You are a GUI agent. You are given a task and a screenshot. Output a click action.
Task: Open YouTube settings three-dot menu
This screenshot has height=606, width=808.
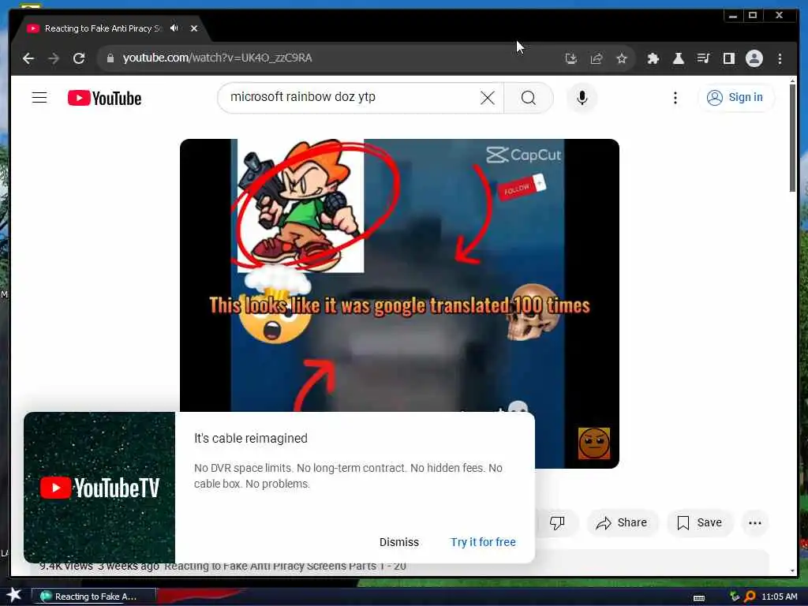pyautogui.click(x=675, y=97)
